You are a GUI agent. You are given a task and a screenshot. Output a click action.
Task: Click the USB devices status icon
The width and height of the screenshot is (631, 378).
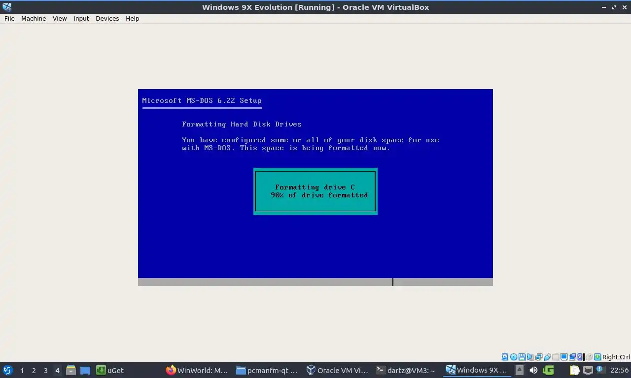click(x=547, y=357)
